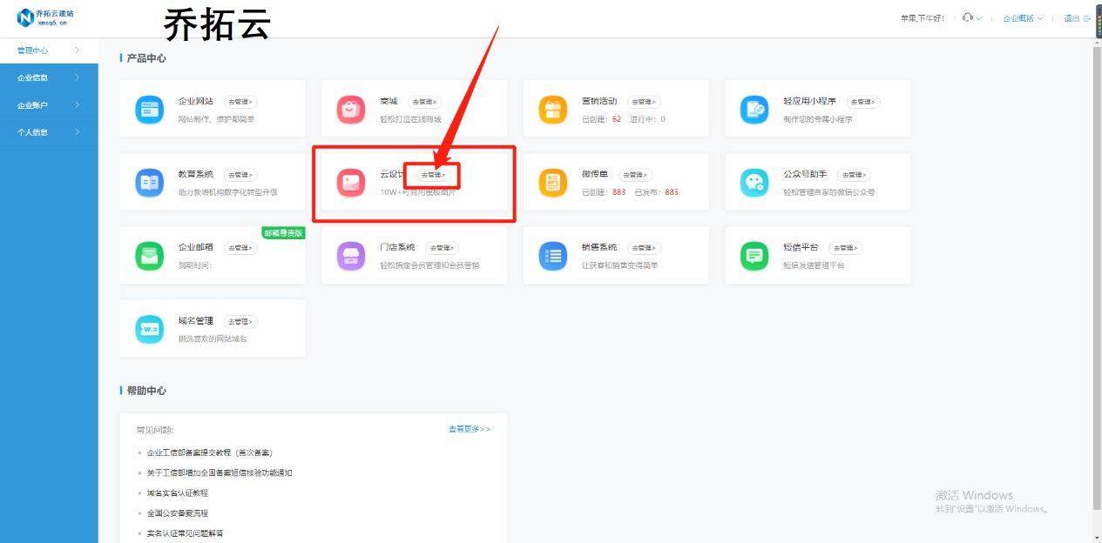Click the 企业网站 product icon
The image size is (1102, 543).
tap(149, 110)
